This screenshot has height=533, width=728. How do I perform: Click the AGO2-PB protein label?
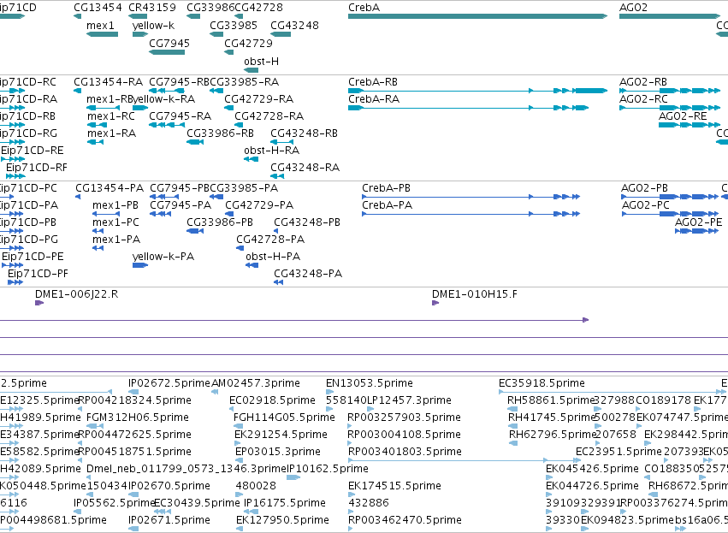tap(644, 188)
